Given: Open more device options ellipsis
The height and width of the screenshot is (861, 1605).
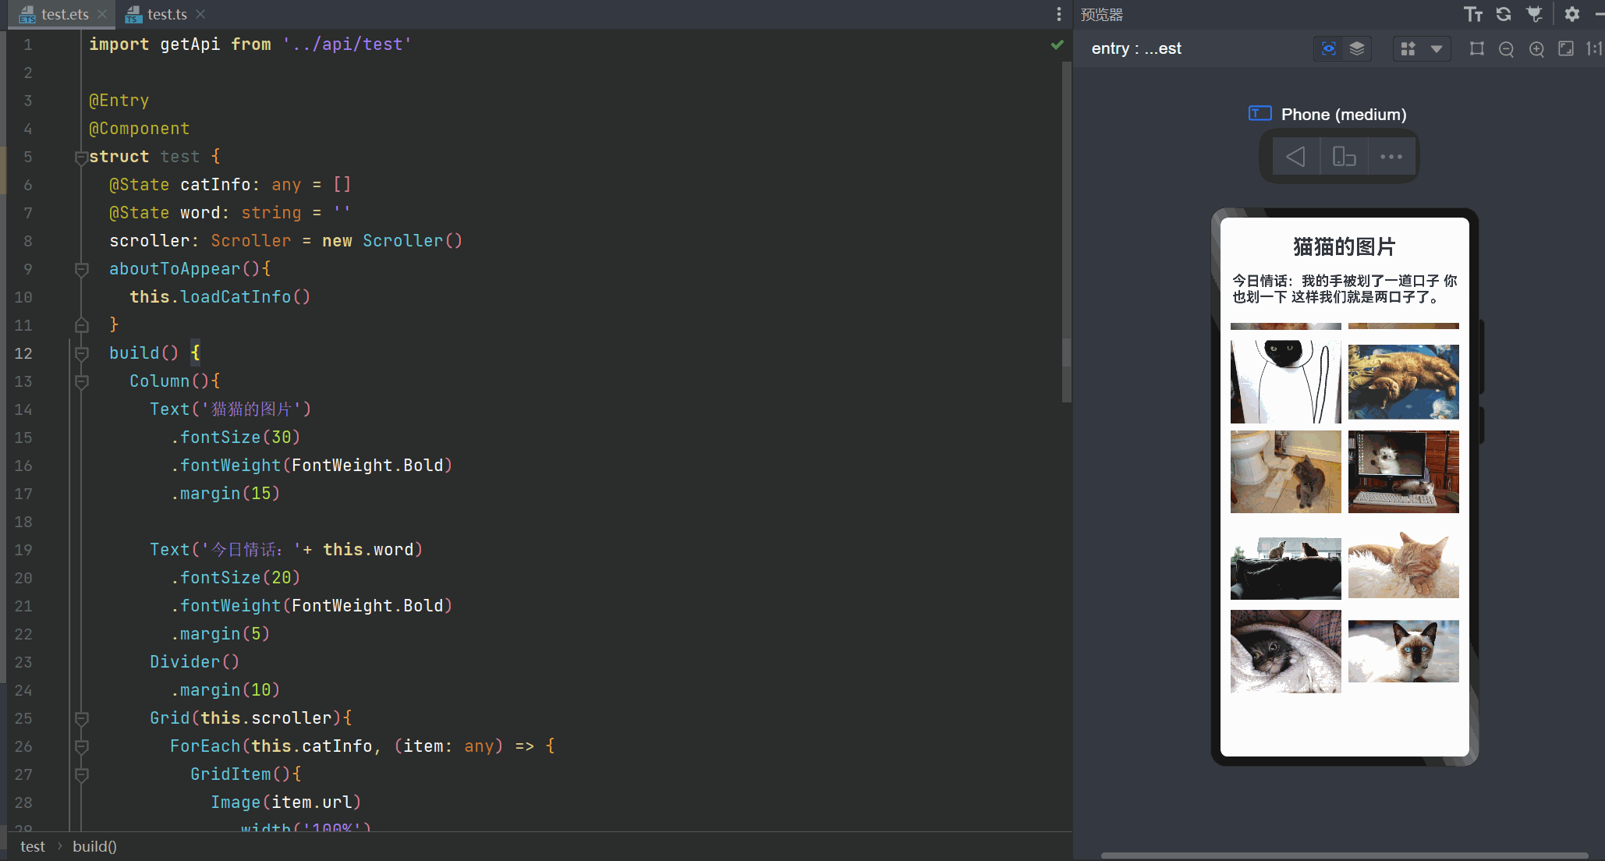Looking at the screenshot, I should (1391, 157).
